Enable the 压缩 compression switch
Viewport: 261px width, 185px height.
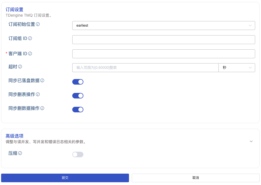click(x=78, y=154)
